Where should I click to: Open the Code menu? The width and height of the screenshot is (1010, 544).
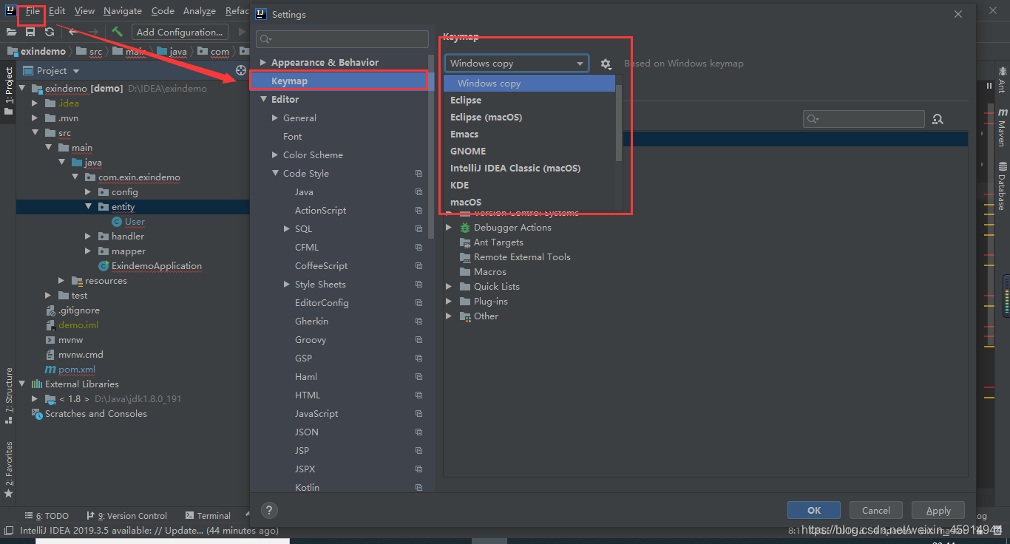click(163, 11)
